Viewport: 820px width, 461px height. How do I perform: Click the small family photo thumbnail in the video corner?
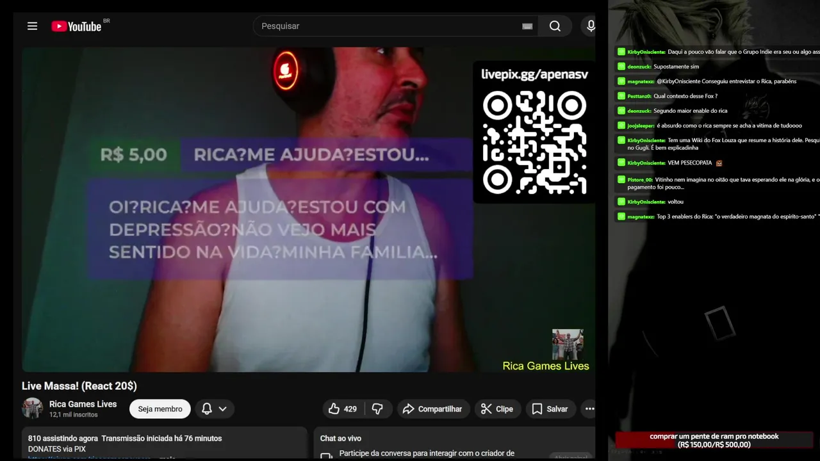click(x=568, y=344)
